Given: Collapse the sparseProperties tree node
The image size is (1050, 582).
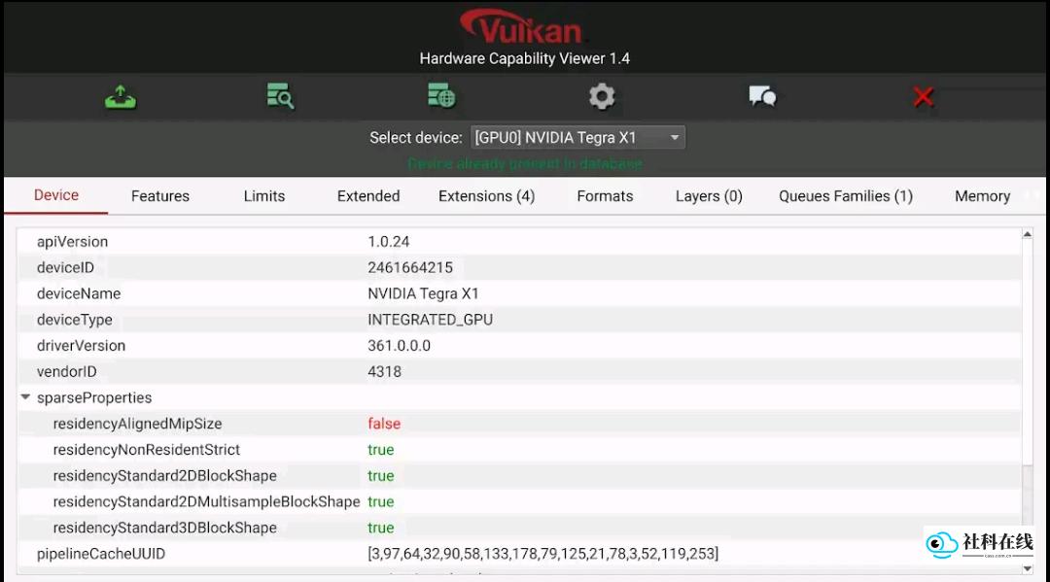Looking at the screenshot, I should coord(25,397).
